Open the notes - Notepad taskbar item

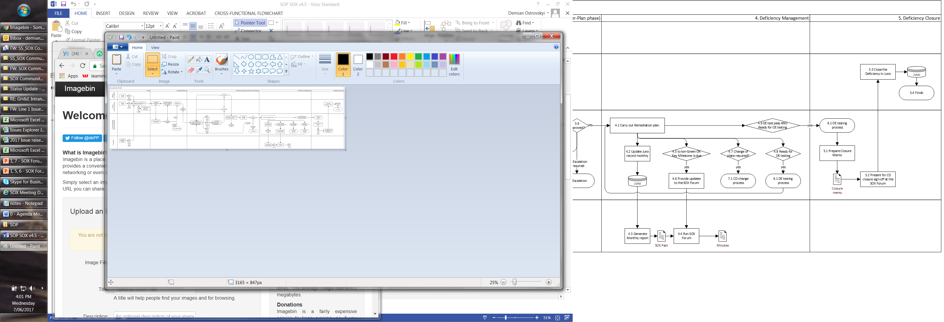click(24, 203)
